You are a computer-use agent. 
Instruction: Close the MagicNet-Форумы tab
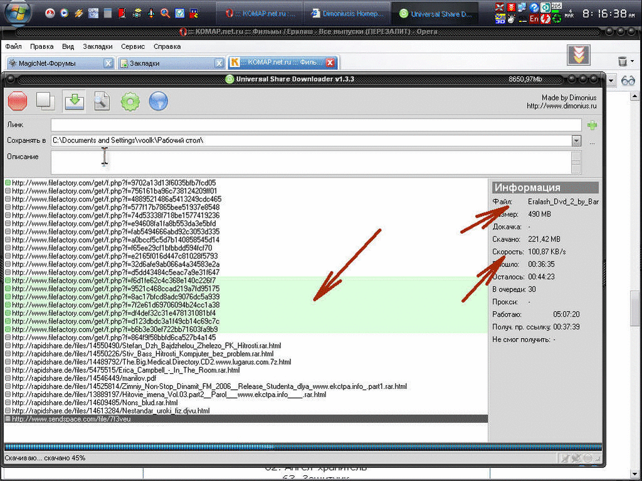click(x=108, y=63)
